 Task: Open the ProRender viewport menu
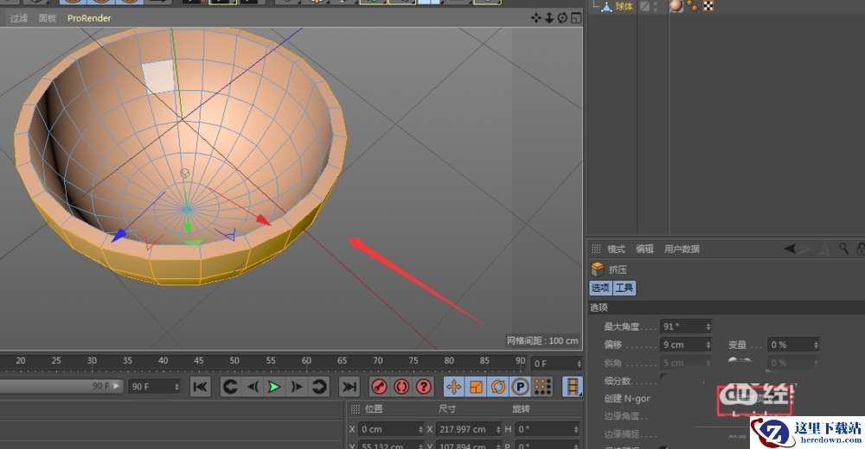pyautogui.click(x=89, y=18)
